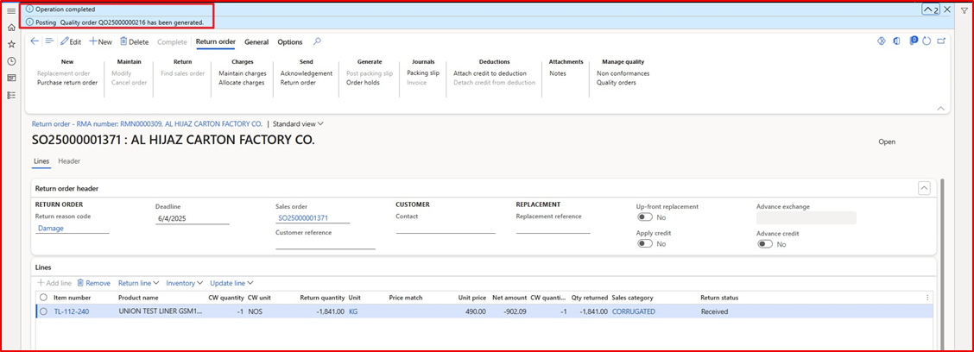
Task: Switch to the General ribbon tab
Action: pos(256,41)
